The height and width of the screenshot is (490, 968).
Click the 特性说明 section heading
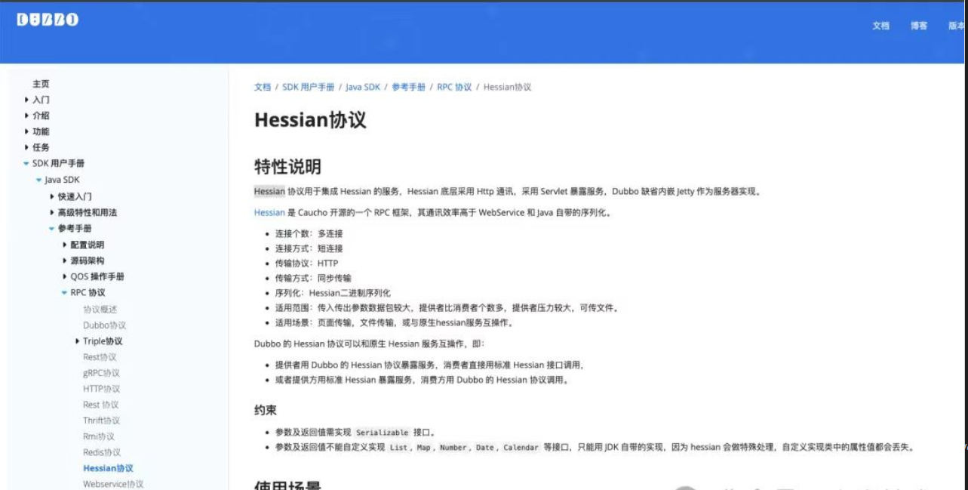coord(287,166)
